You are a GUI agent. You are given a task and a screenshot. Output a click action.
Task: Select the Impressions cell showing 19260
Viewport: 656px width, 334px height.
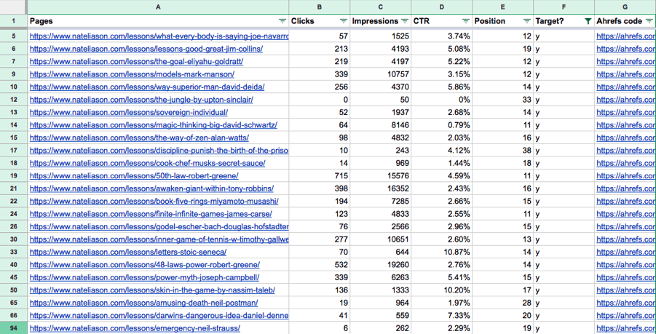[380, 265]
